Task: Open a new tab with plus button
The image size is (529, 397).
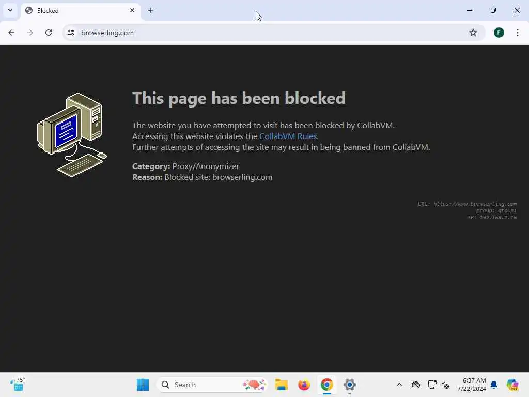Action: [x=151, y=10]
